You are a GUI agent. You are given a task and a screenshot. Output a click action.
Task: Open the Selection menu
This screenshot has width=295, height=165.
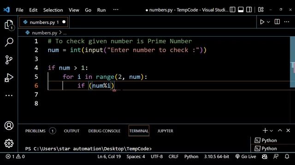point(53,10)
